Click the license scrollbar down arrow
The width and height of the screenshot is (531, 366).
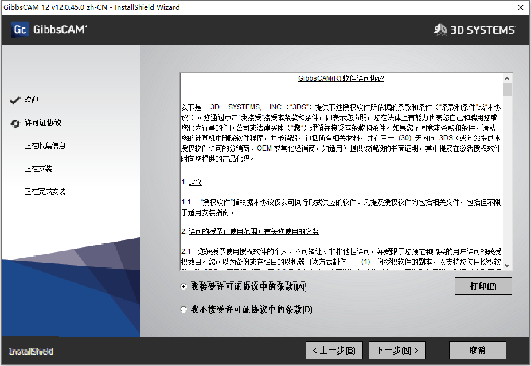[507, 266]
